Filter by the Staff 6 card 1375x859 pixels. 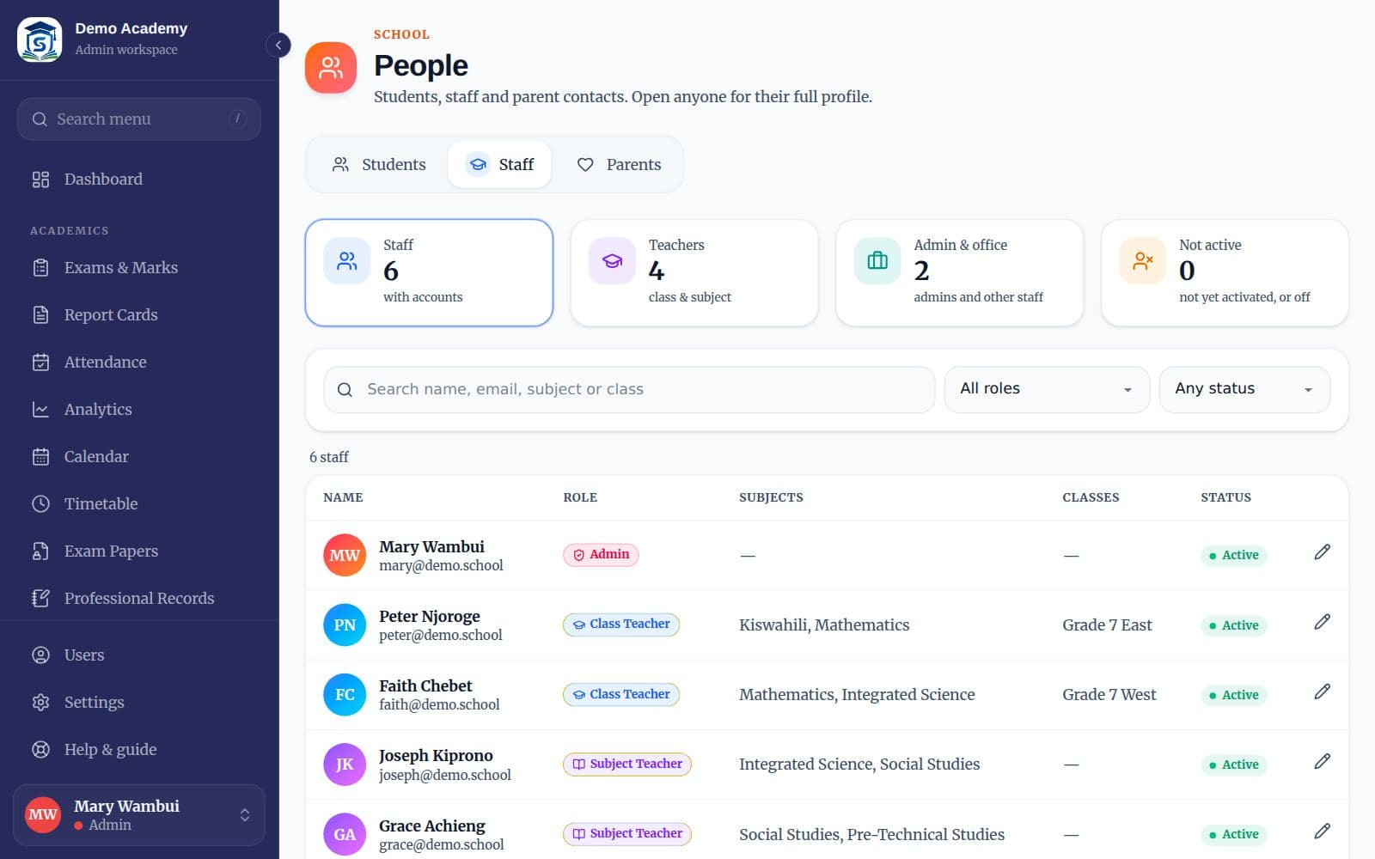(429, 273)
